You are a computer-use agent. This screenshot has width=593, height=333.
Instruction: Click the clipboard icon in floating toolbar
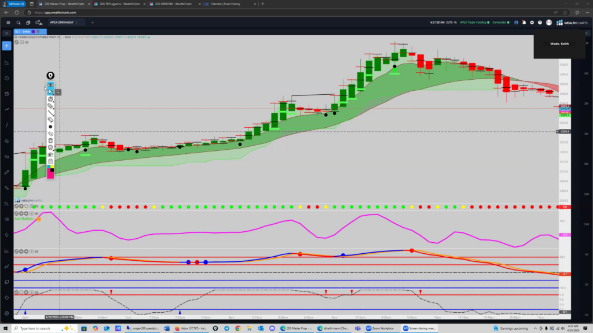[x=50, y=161]
